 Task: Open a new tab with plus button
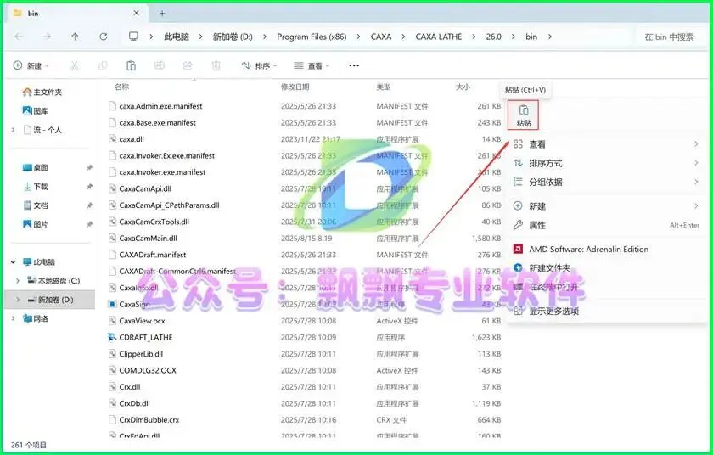pyautogui.click(x=162, y=14)
